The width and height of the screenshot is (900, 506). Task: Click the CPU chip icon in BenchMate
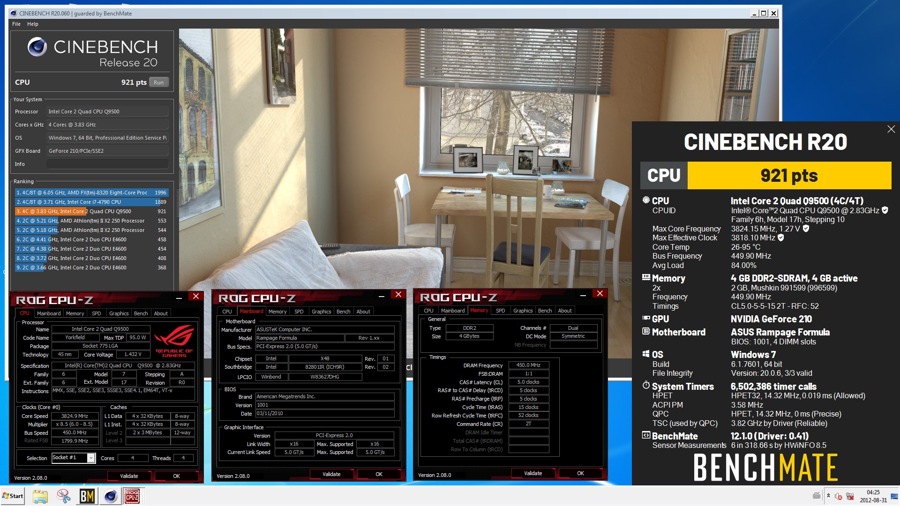coord(646,200)
